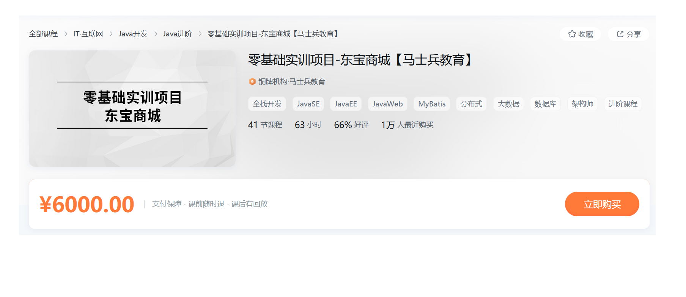Open the 全部课程 breadcrumb link
This screenshot has height=297, width=686.
click(43, 34)
